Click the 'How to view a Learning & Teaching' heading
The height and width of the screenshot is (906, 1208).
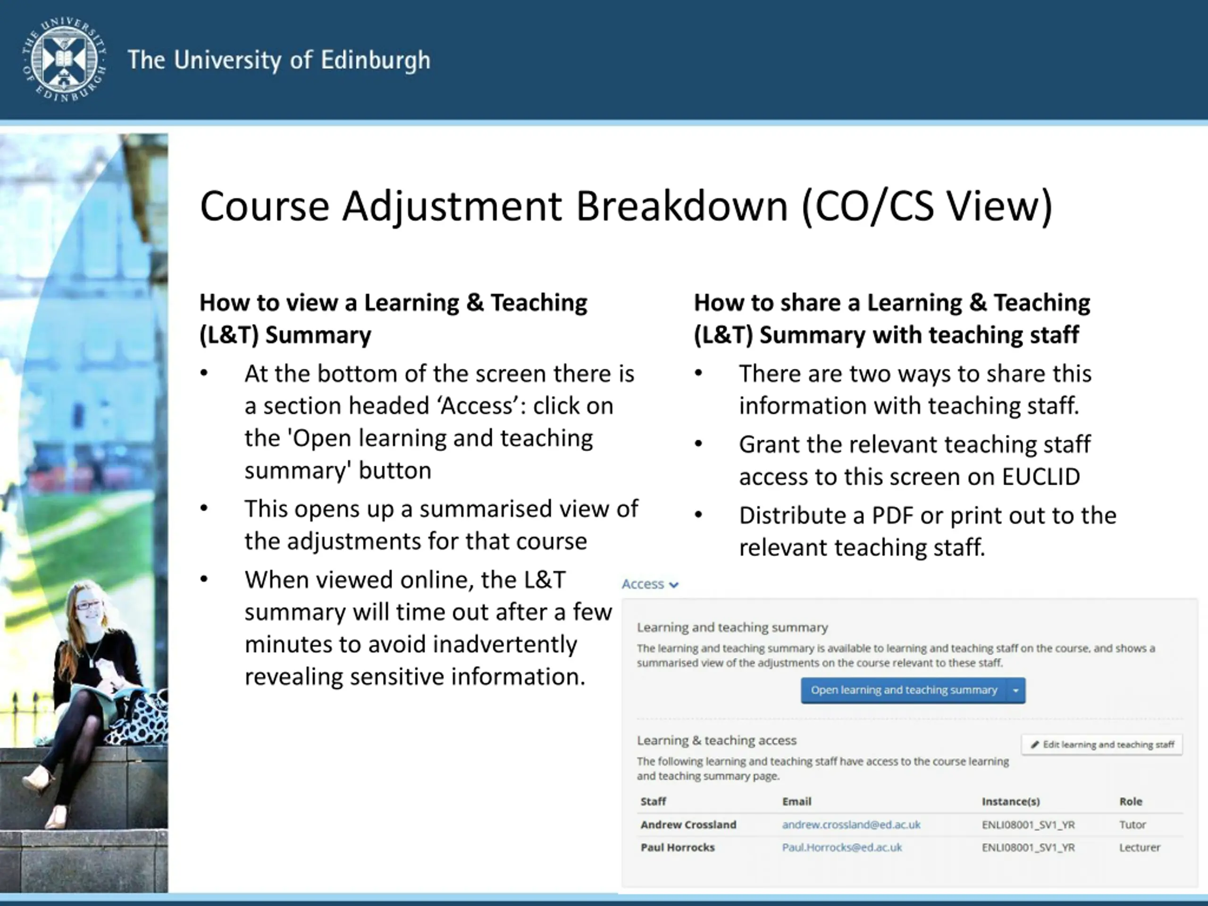click(x=393, y=319)
